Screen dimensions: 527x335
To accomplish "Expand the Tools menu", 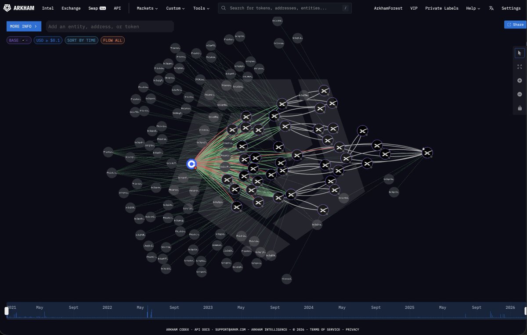I will click(x=201, y=8).
